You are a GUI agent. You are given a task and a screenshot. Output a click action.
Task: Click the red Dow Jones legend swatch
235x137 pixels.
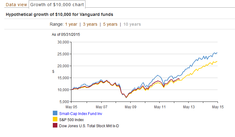(55, 125)
